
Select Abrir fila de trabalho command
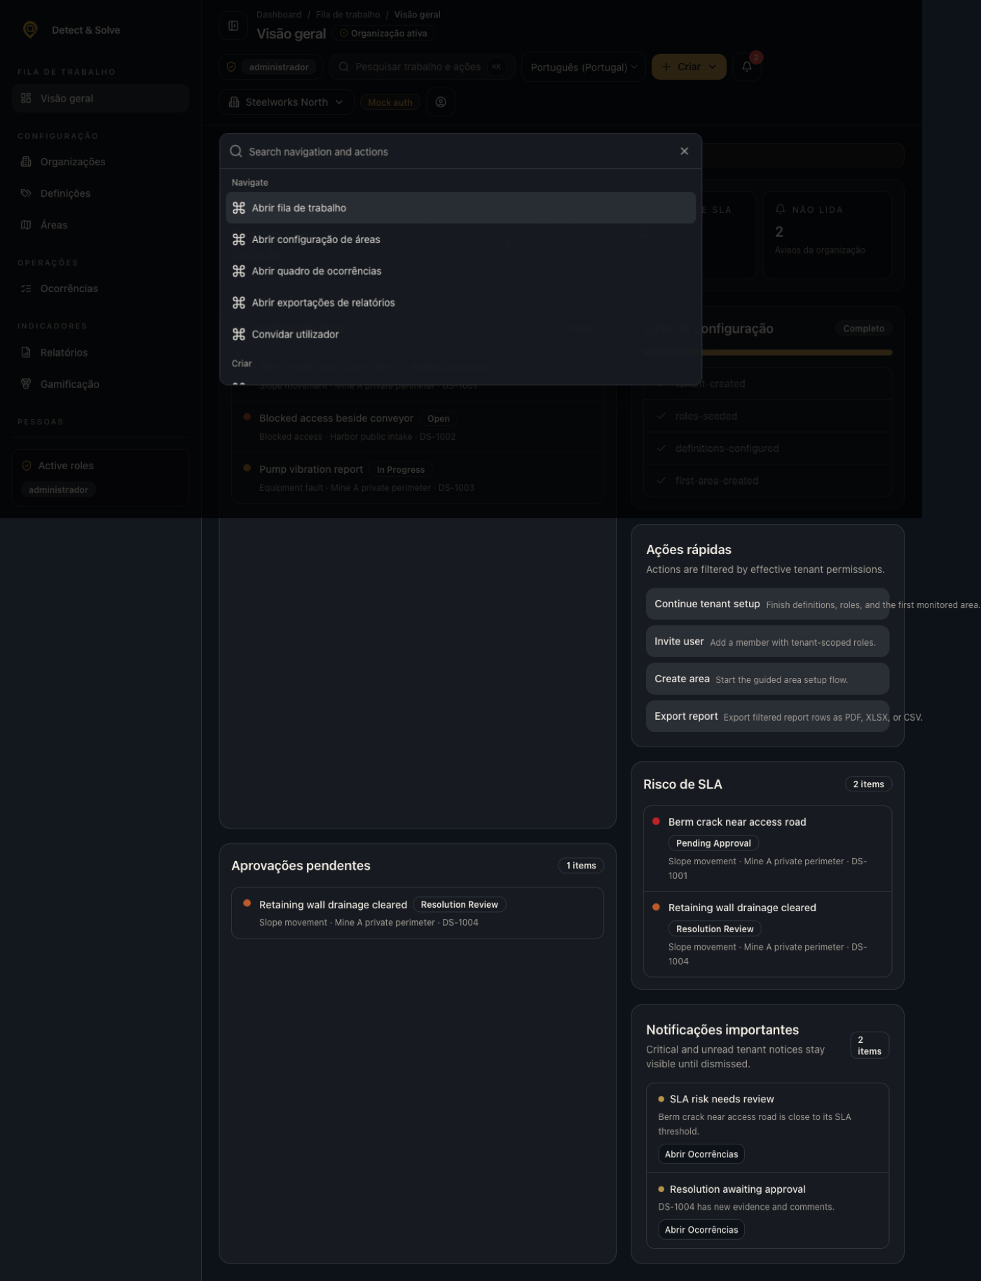[461, 208]
